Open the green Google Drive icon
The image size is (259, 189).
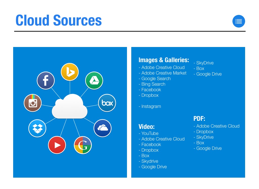94,81
